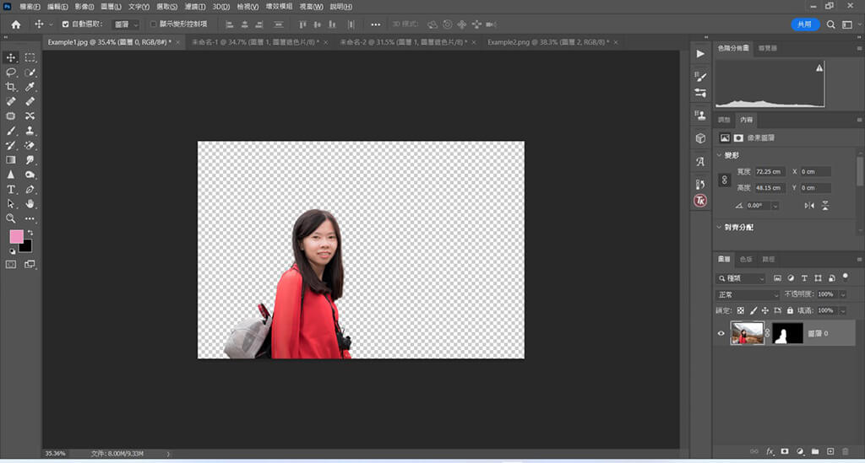The image size is (865, 463).
Task: Flip vertically in the Transform section
Action: coord(825,205)
